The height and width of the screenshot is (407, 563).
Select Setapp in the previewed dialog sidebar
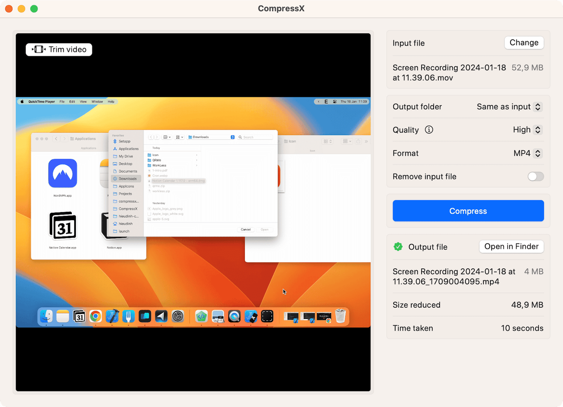click(125, 141)
